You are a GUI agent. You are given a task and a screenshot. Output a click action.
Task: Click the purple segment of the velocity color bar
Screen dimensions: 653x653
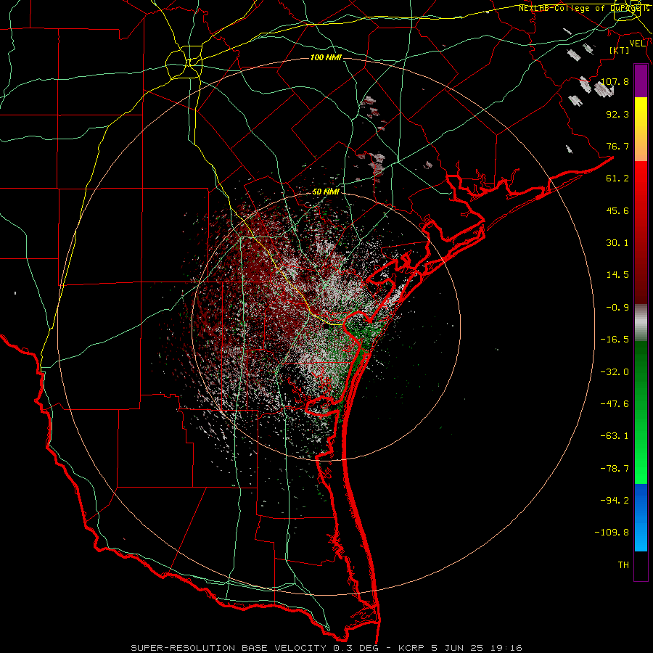point(641,81)
